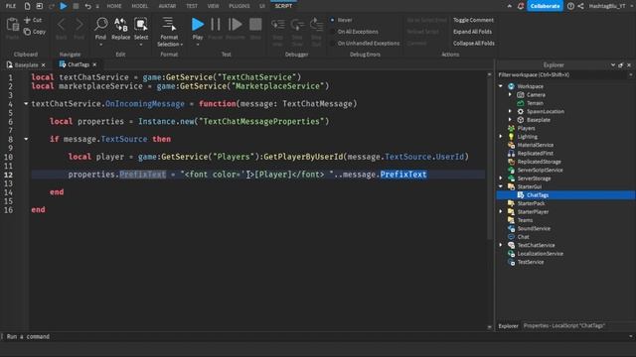Image resolution: width=636 pixels, height=357 pixels.
Task: Click the new file icon in title bar
Action: point(27,6)
